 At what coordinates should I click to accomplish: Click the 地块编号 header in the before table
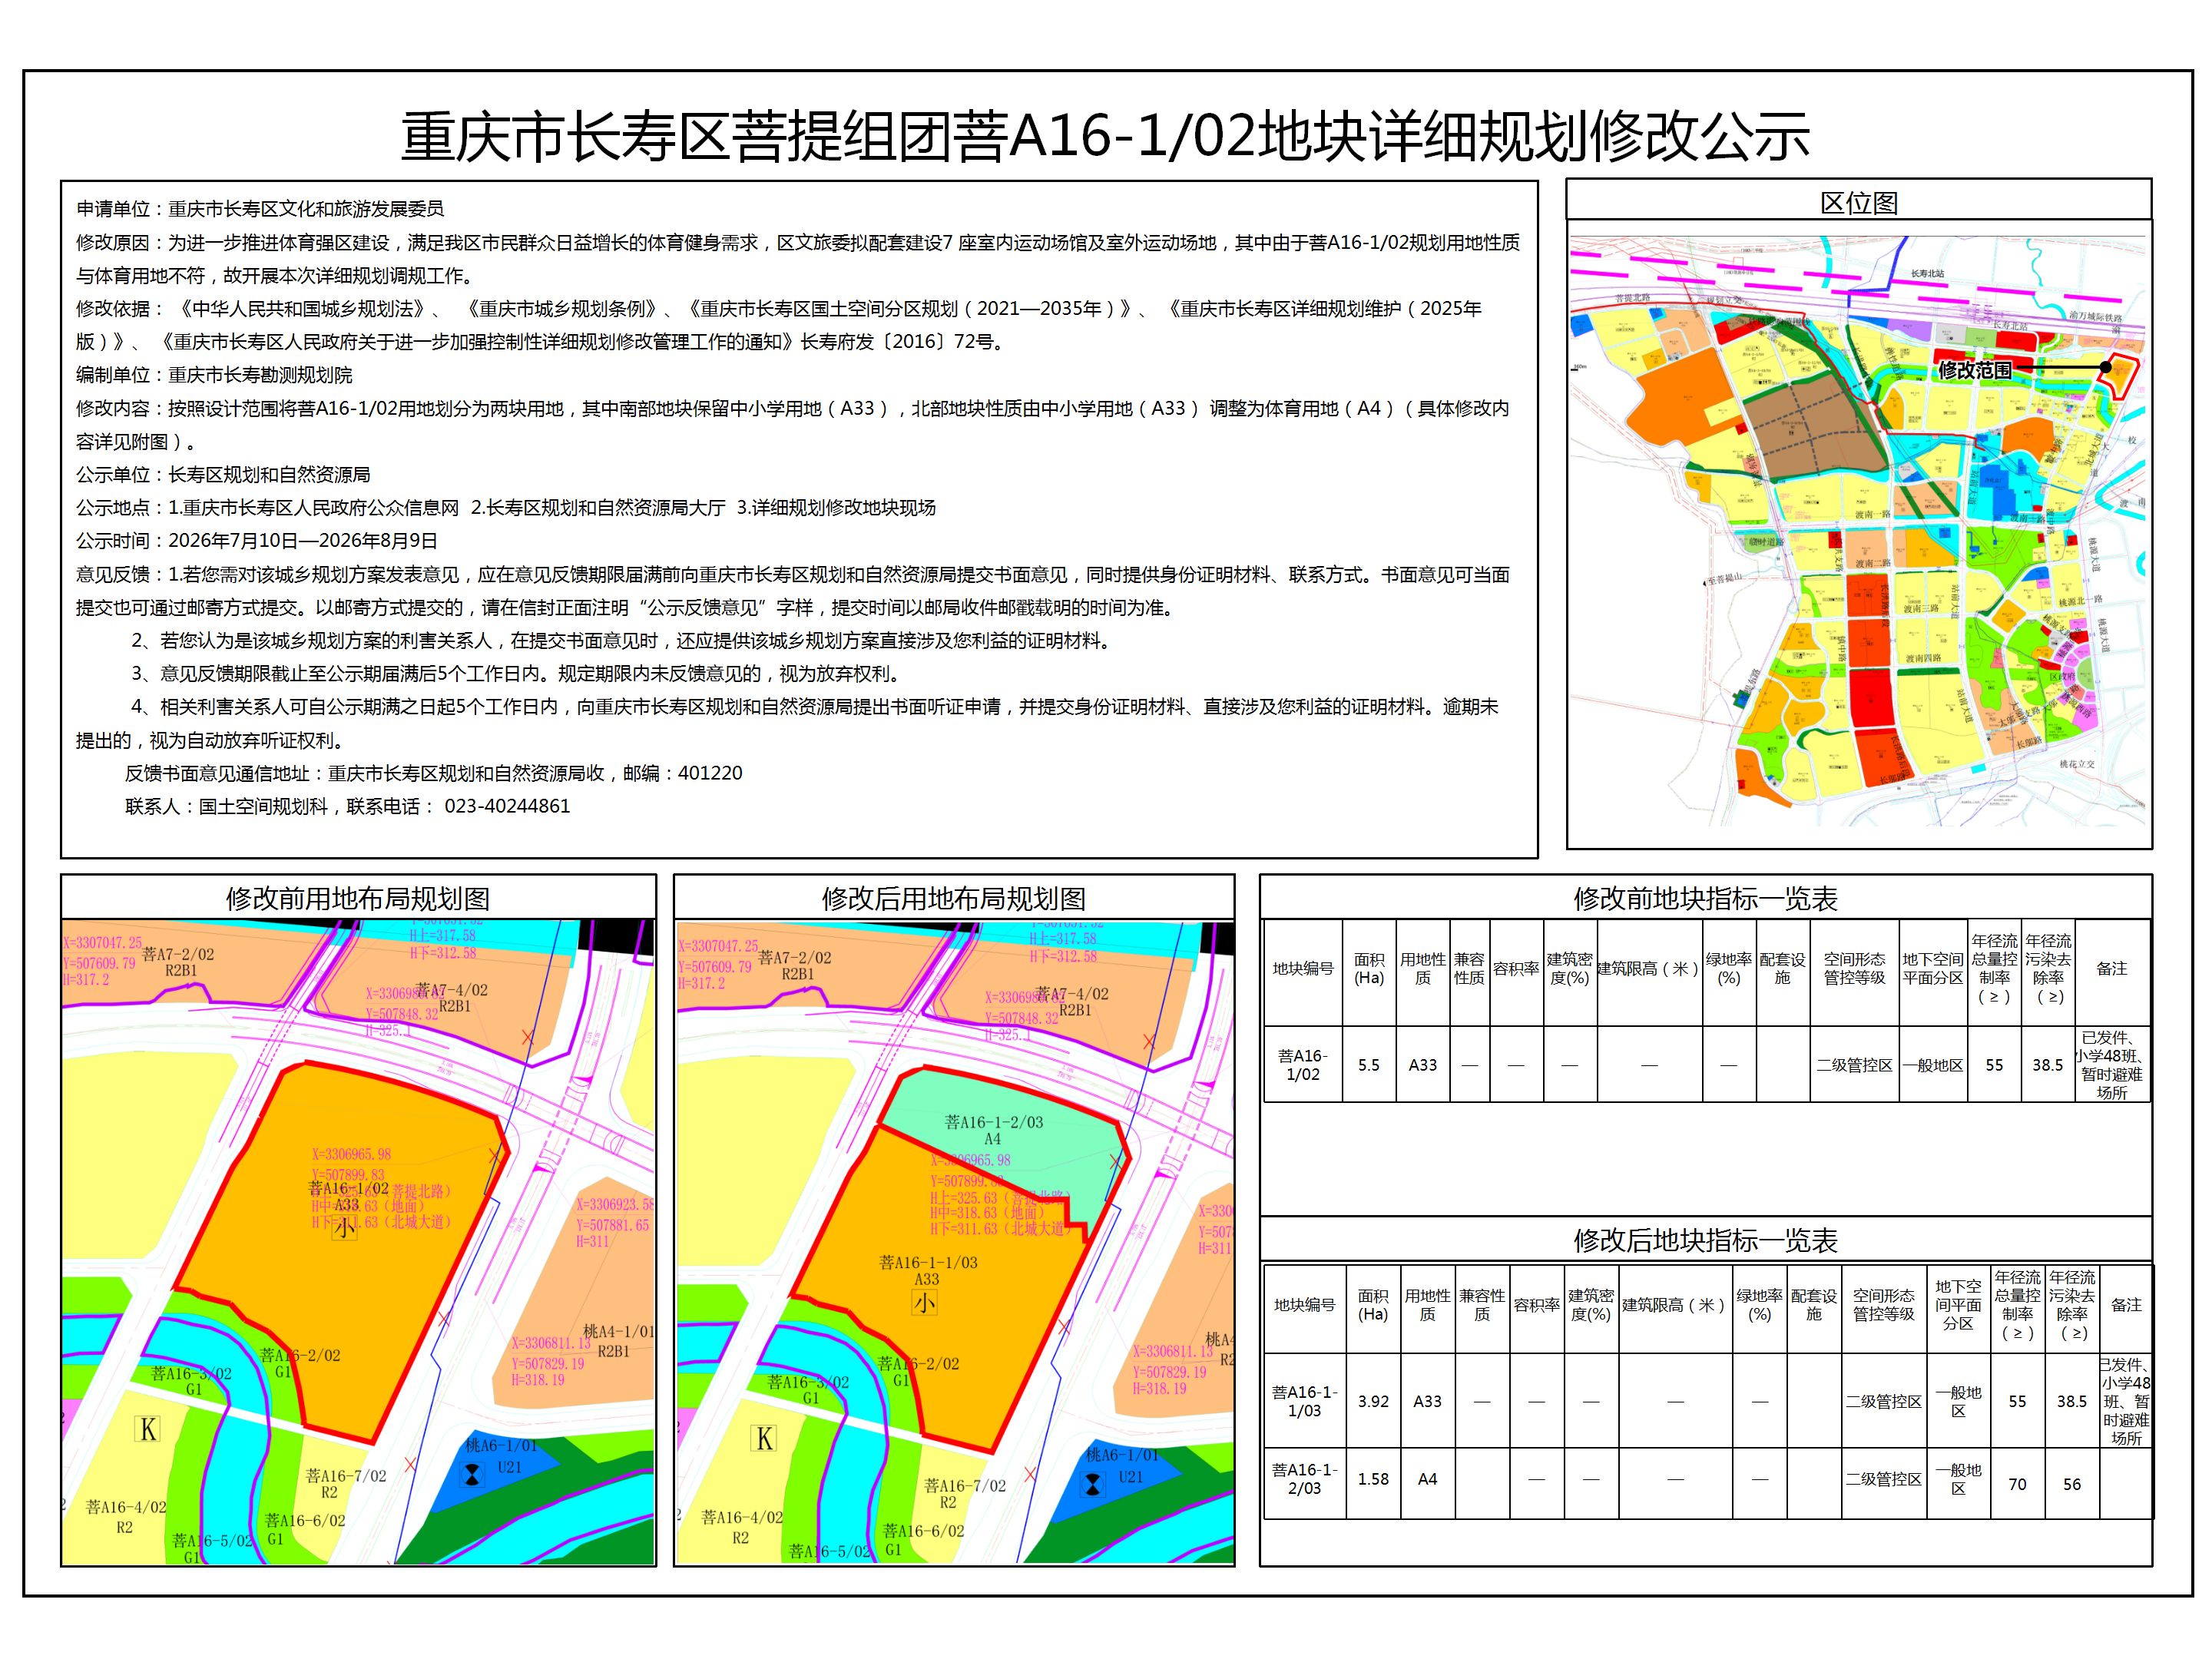tap(1303, 968)
